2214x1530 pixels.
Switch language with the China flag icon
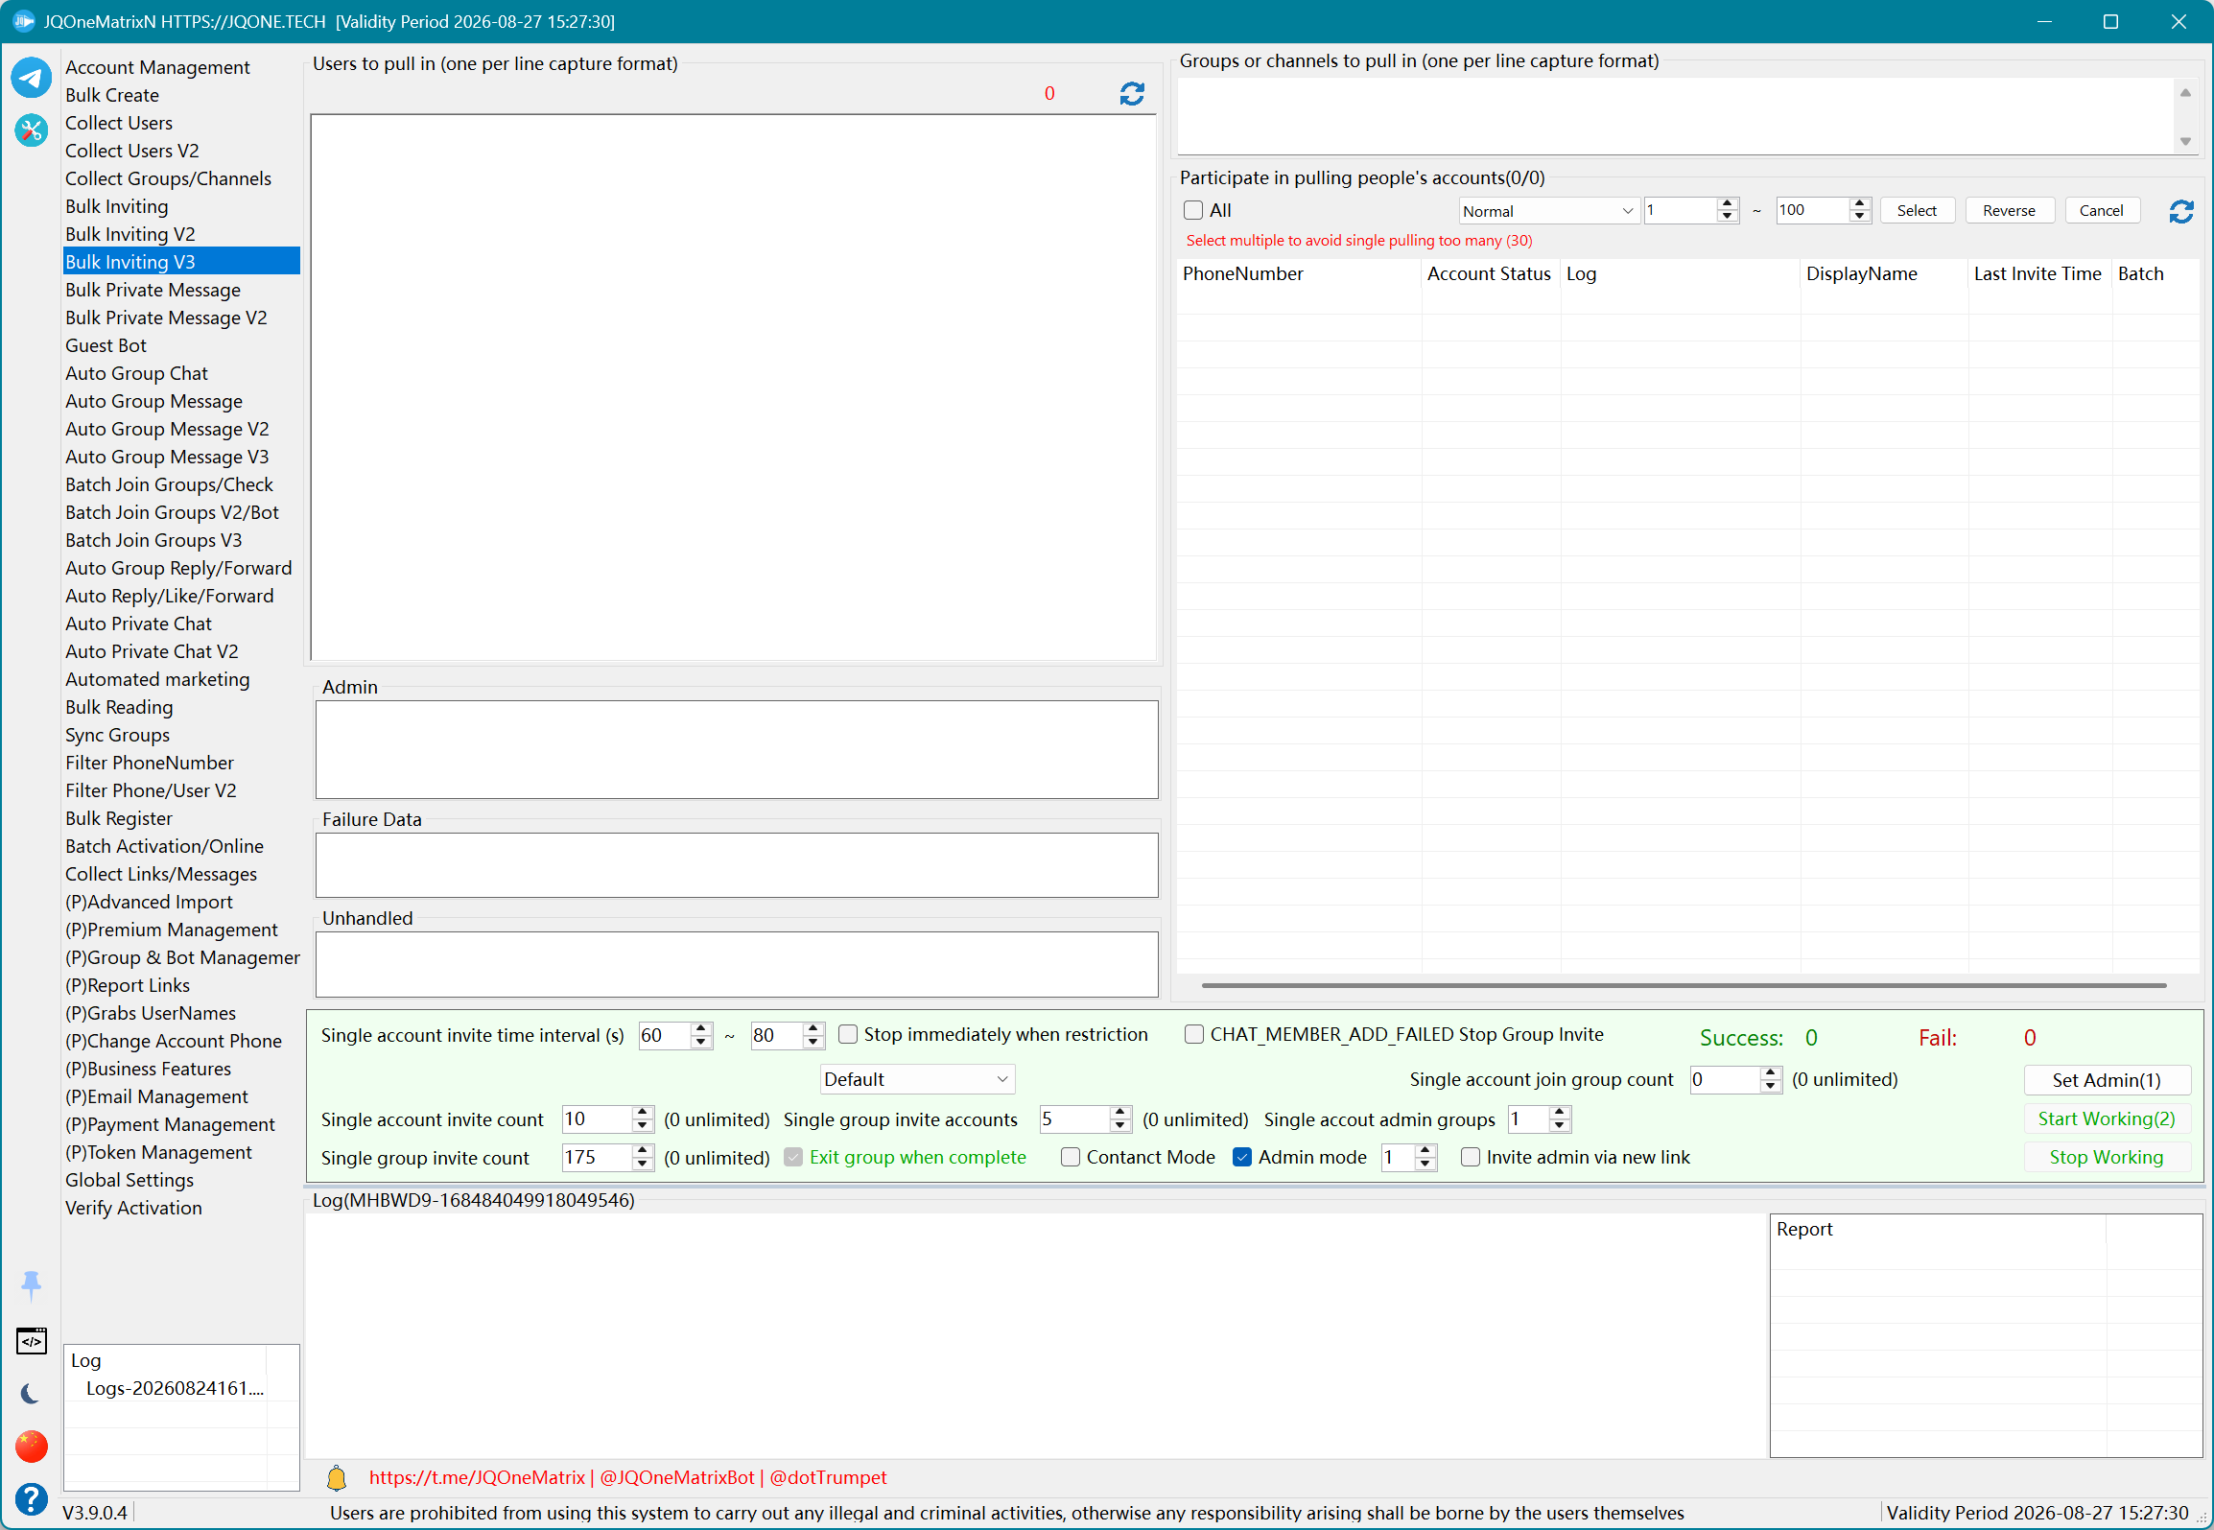tap(32, 1447)
